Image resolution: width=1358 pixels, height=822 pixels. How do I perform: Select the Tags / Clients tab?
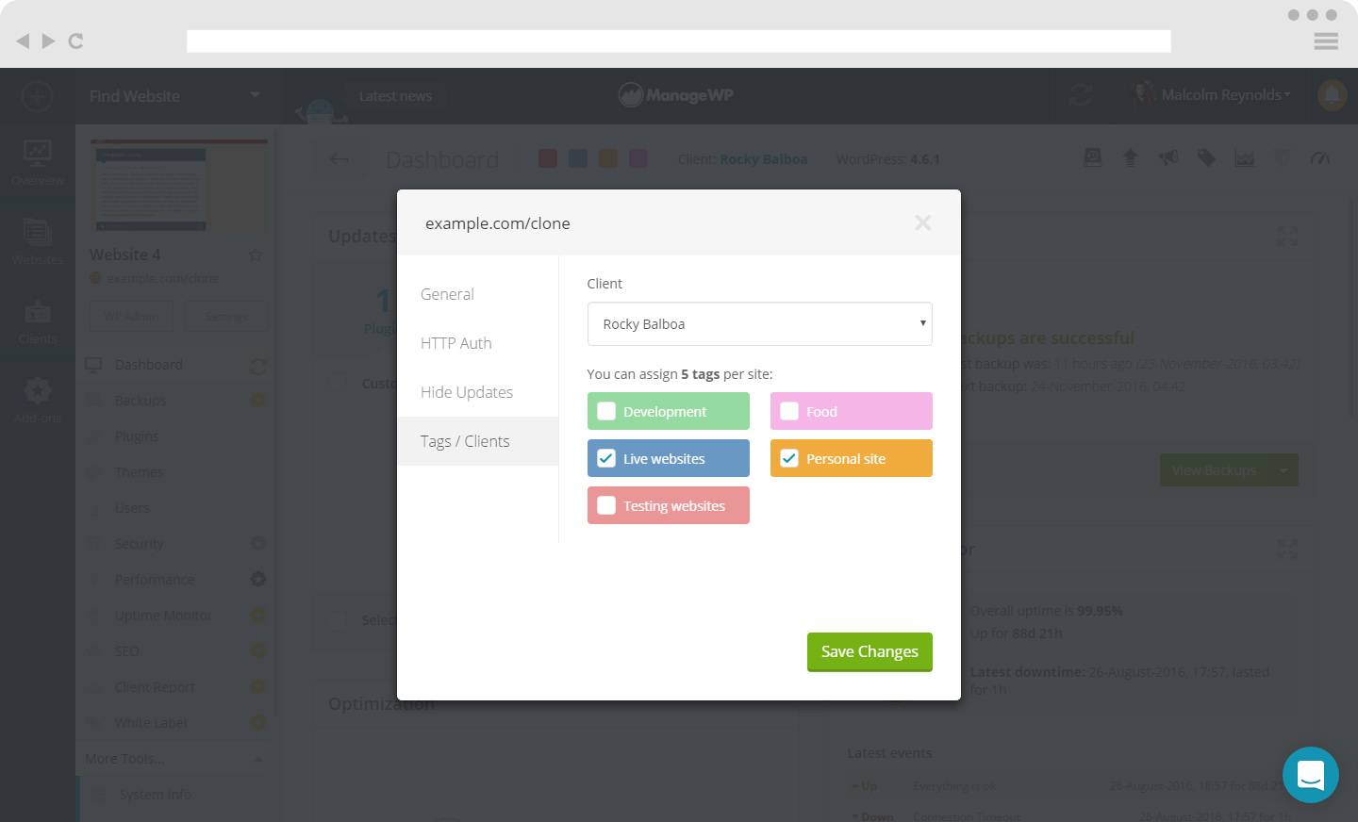click(x=477, y=441)
